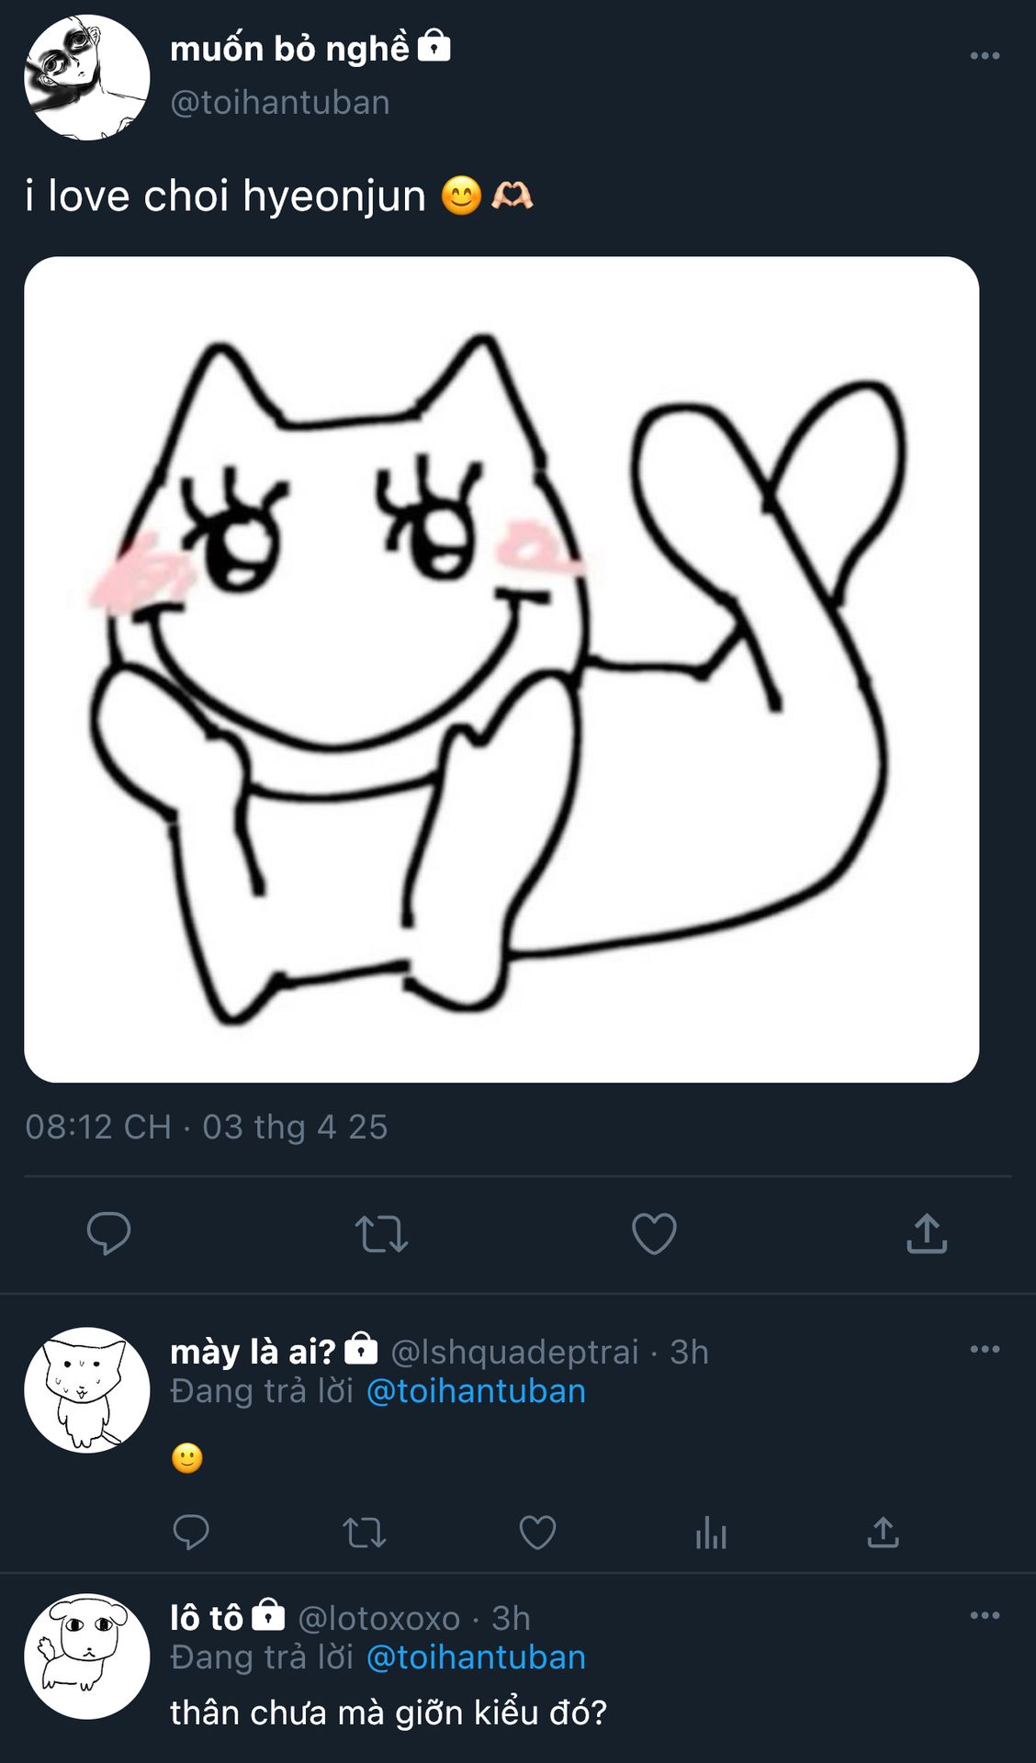Open more options for the main tweet
Screen dimensions: 1036x1763
985,56
